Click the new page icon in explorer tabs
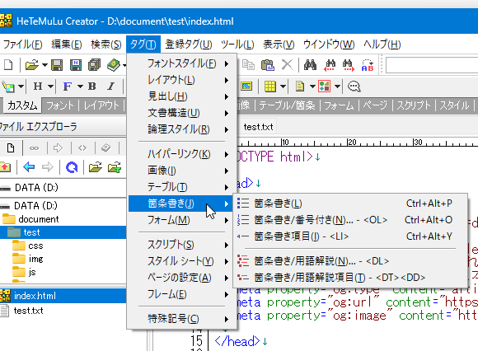478x351 pixels. [x=11, y=148]
